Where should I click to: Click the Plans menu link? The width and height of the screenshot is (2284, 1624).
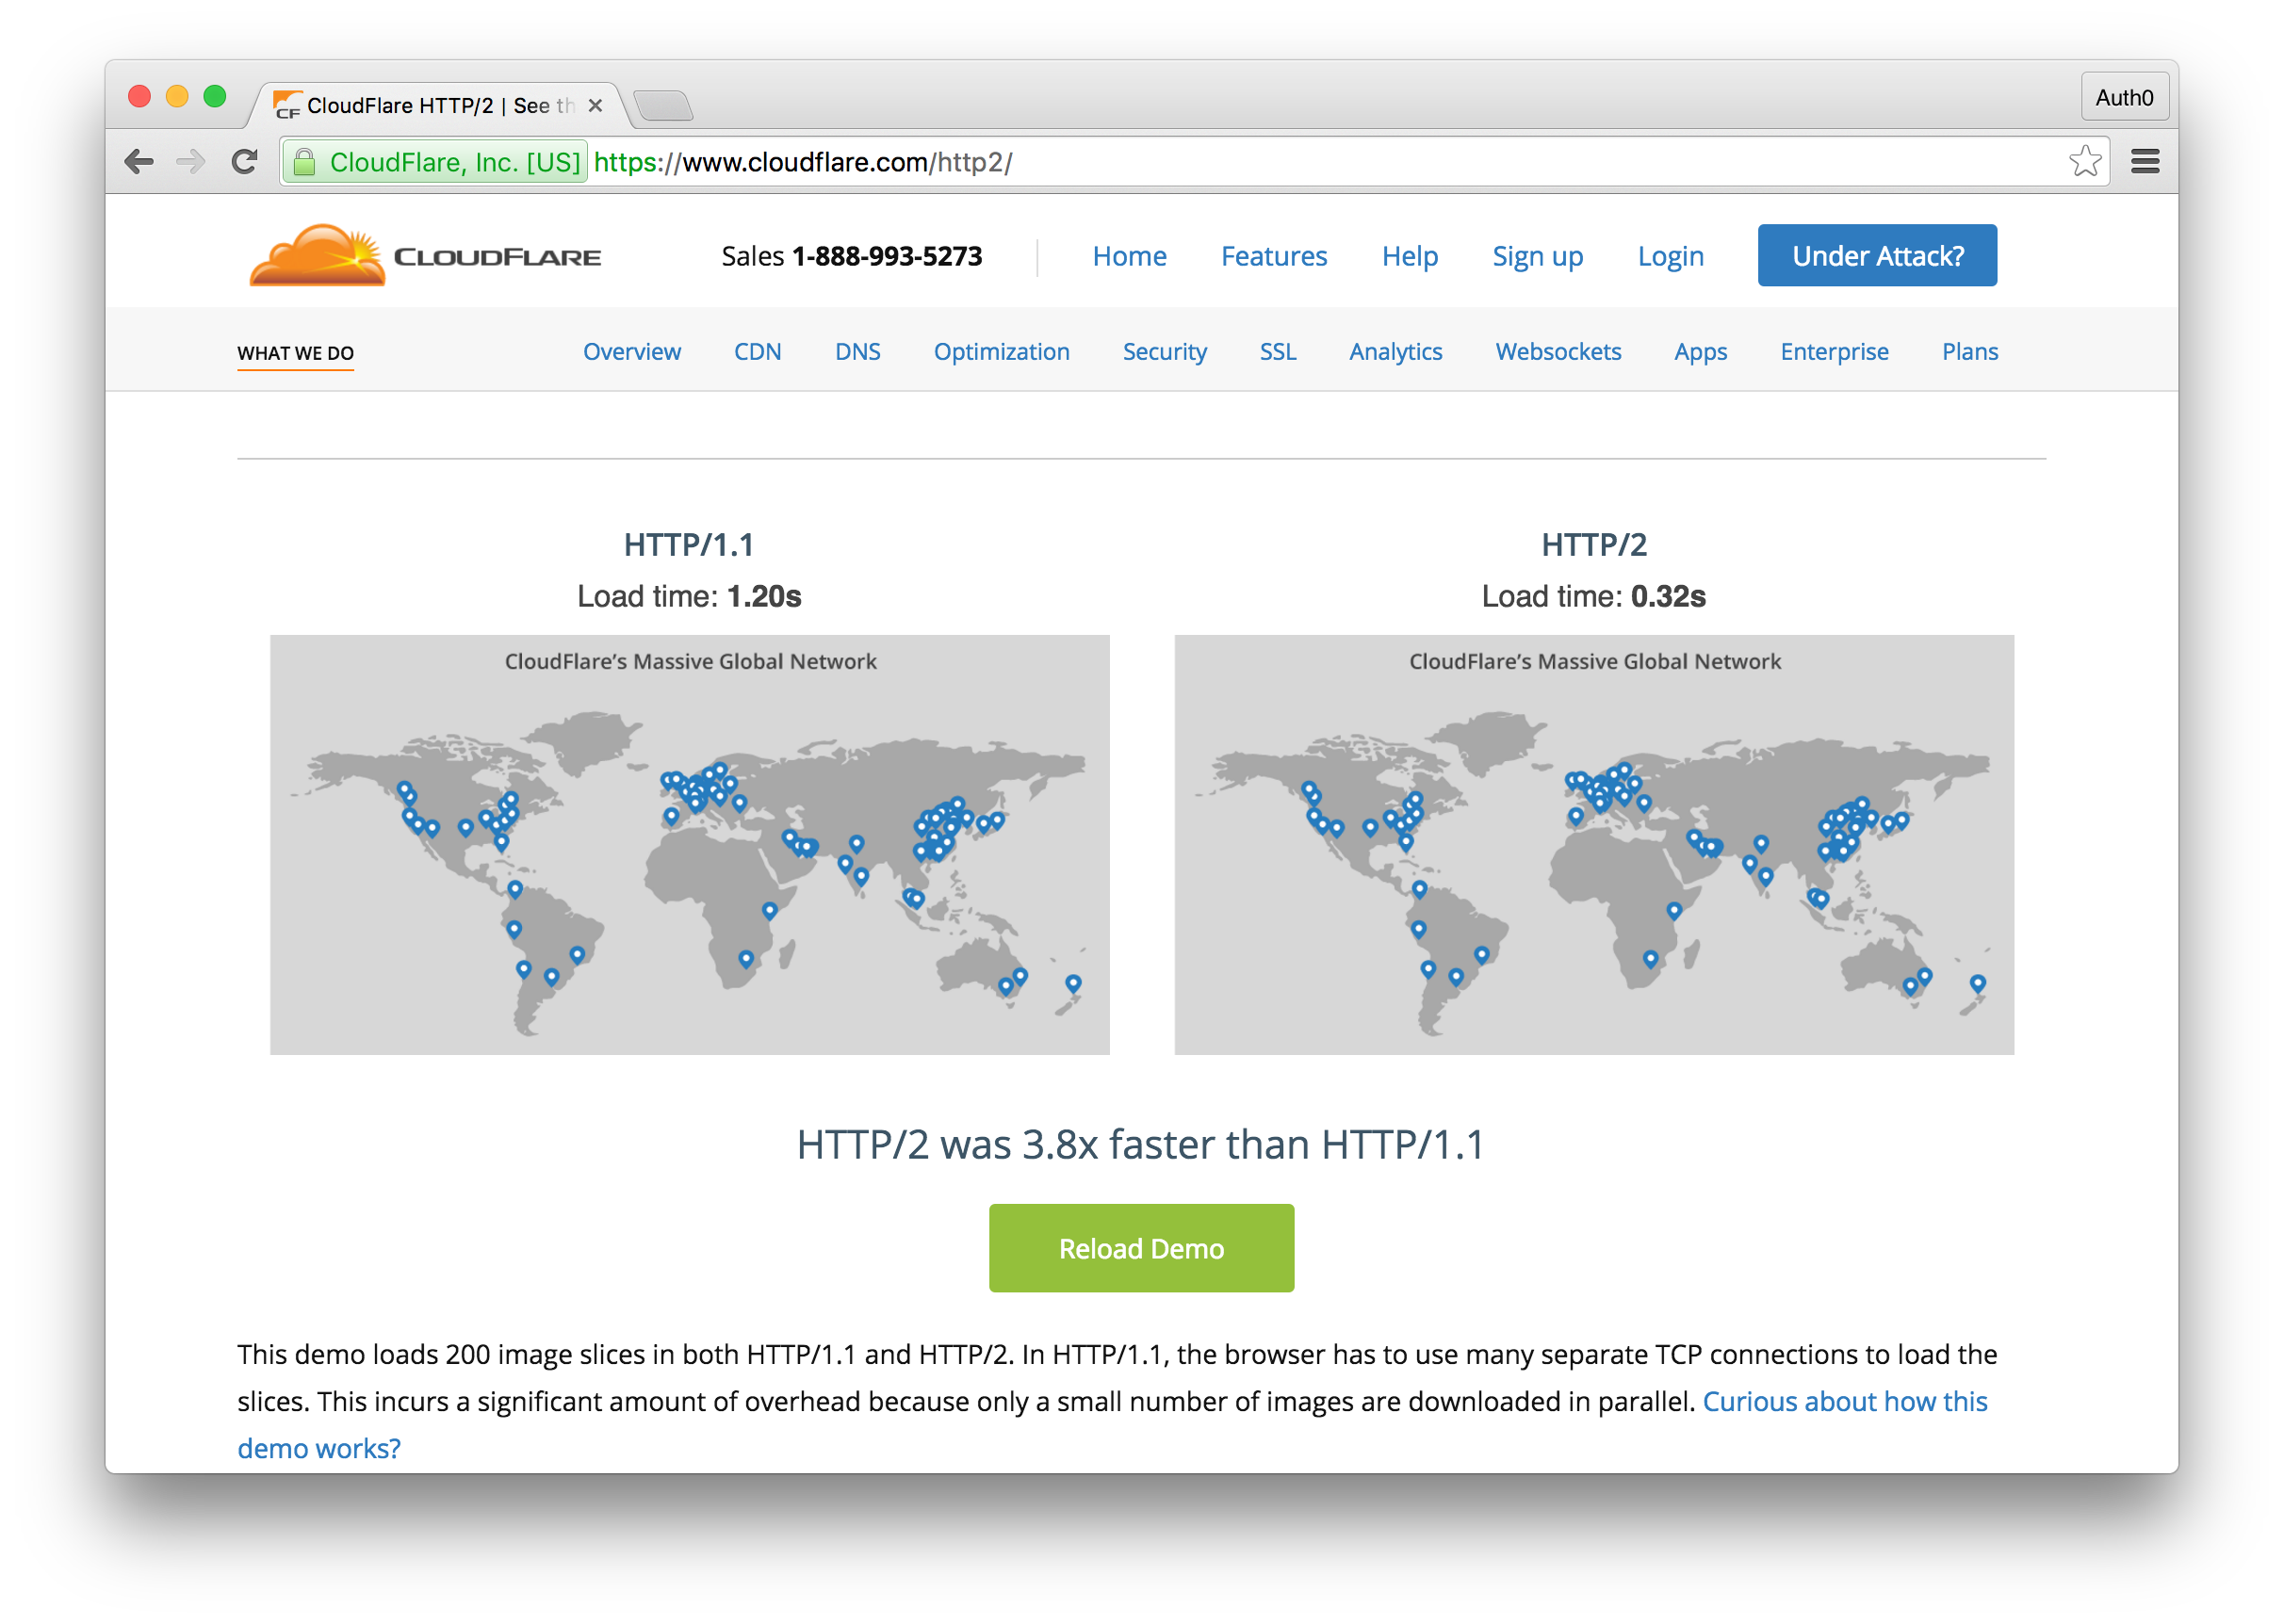(x=1969, y=352)
